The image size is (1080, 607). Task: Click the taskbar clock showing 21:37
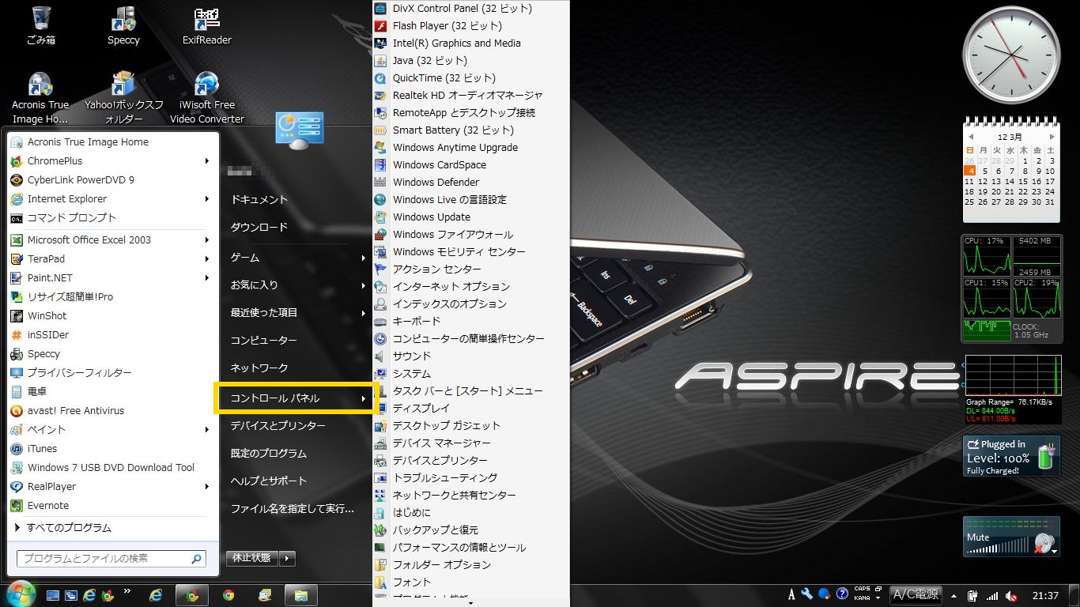tap(1045, 595)
